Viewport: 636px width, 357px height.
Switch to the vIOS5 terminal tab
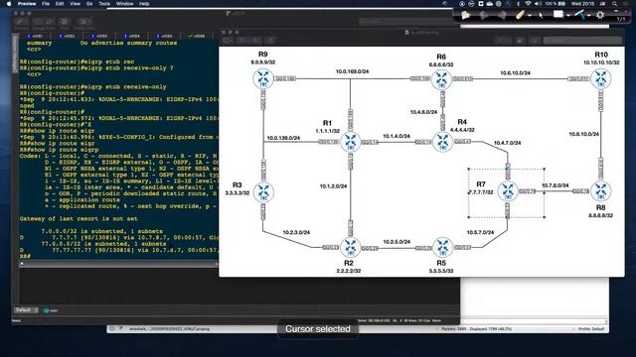[165, 36]
